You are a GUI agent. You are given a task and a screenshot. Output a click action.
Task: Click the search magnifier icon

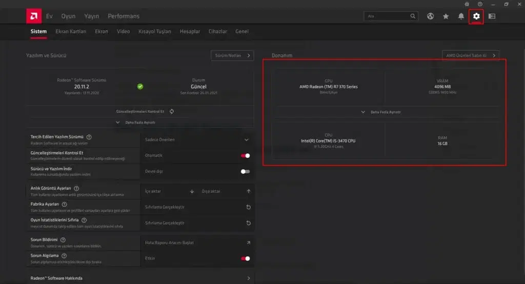(413, 16)
